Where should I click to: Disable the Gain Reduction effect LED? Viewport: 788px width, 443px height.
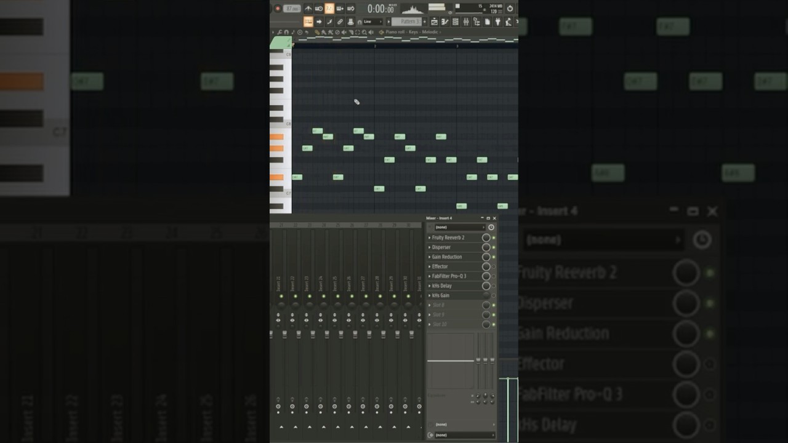494,257
